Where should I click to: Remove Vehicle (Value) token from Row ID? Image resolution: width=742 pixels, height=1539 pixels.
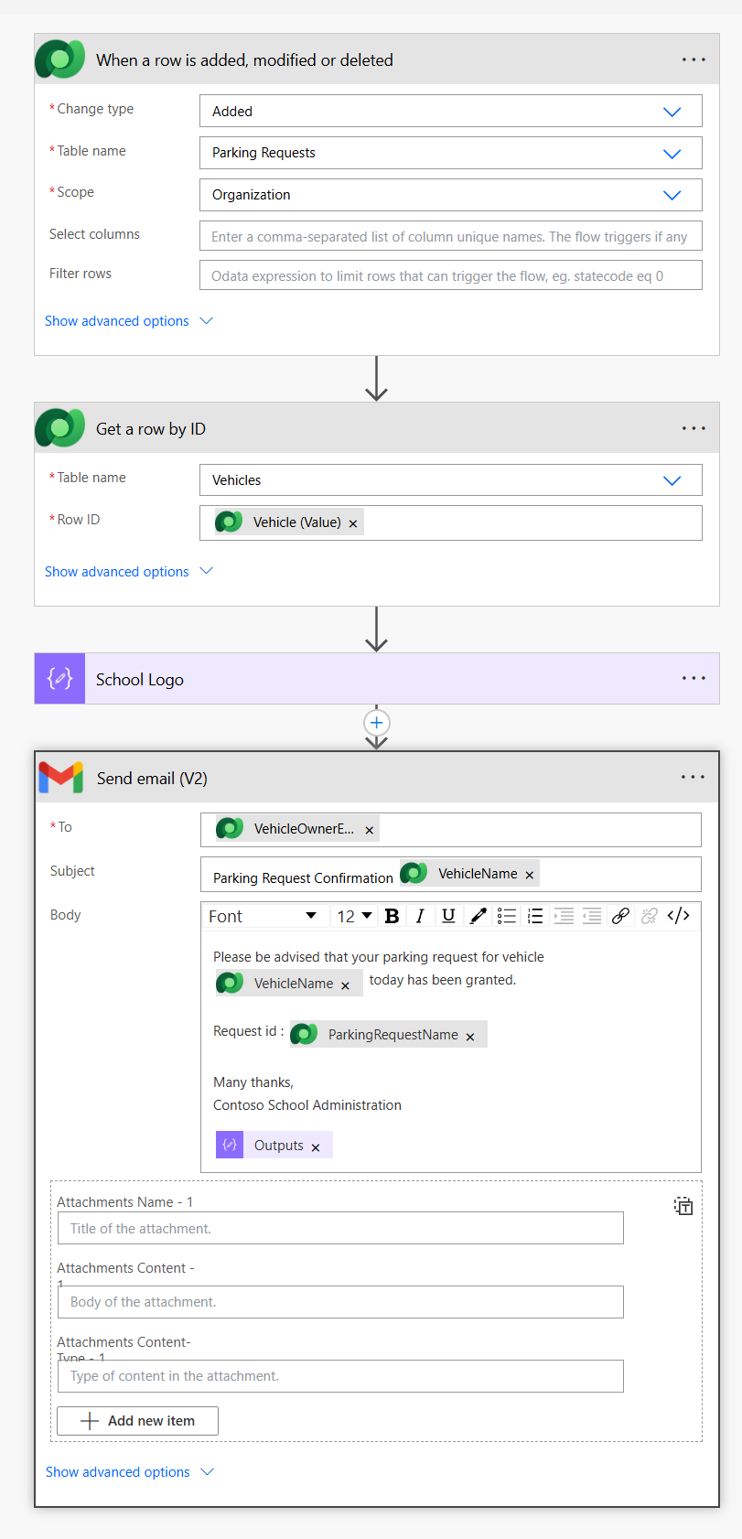pos(353,523)
